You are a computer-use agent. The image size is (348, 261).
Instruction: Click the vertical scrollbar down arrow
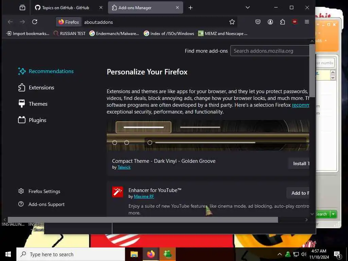point(312,214)
